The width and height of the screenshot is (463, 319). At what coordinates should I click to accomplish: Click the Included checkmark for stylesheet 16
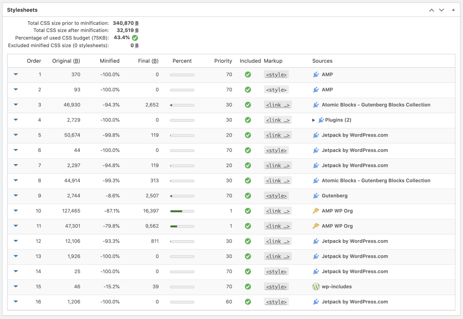tap(248, 302)
